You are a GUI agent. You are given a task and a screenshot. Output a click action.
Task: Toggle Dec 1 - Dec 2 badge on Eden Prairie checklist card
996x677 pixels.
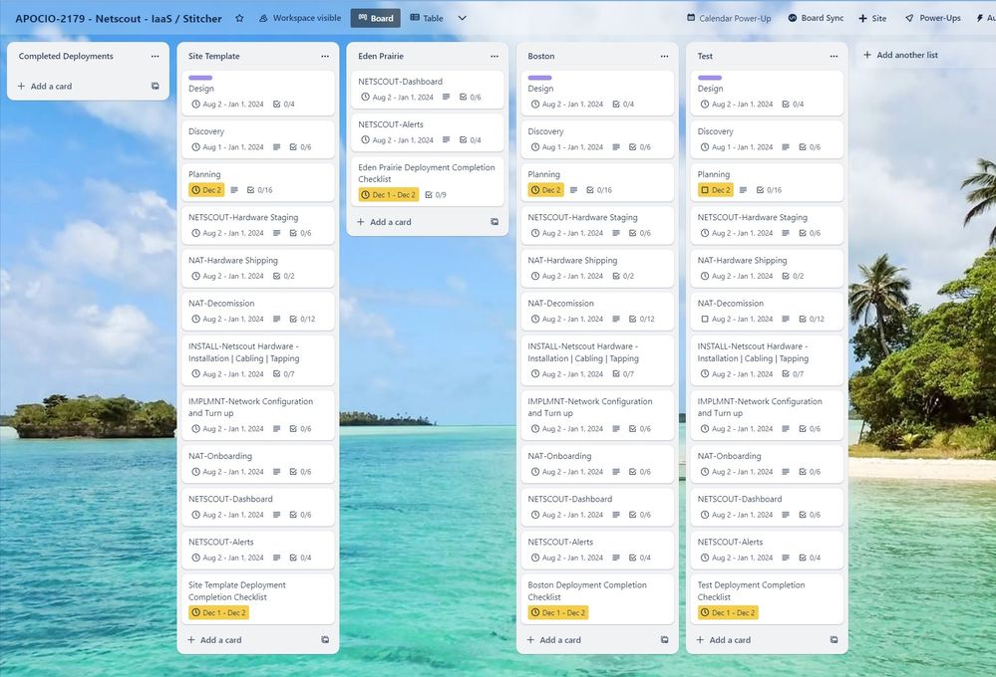[388, 195]
